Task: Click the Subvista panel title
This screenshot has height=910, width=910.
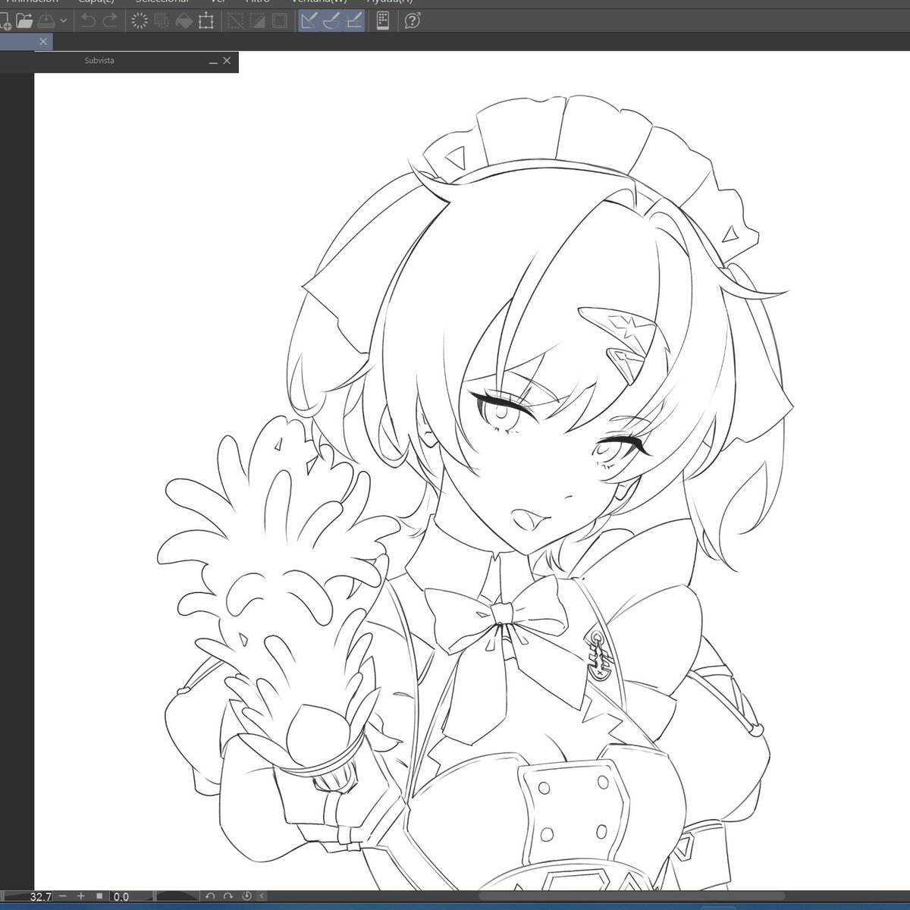Action: pyautogui.click(x=99, y=61)
